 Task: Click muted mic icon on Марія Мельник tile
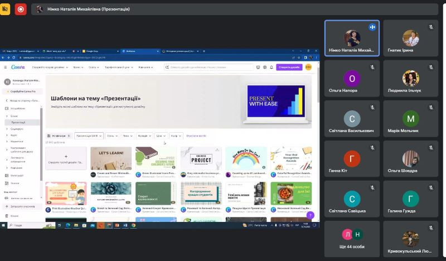coord(431,107)
